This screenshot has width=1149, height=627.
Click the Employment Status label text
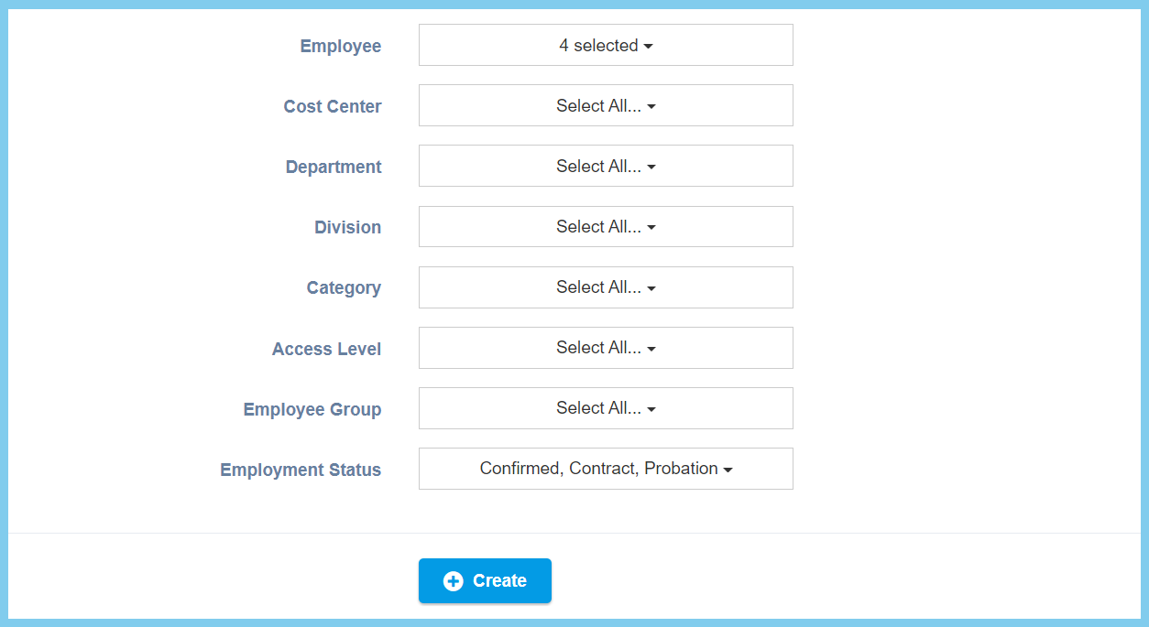click(300, 470)
